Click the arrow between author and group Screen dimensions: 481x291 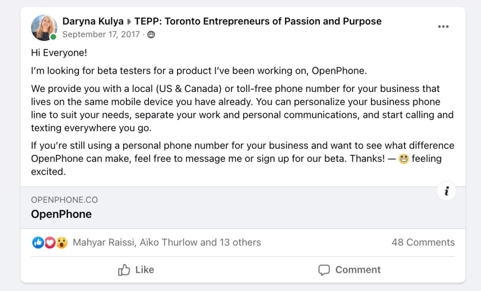[x=129, y=22]
